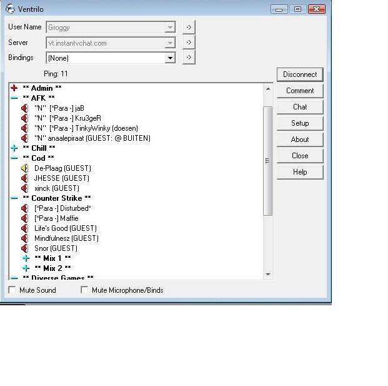Click arrow button next to Bindings
Screen dimensions: 388x386
189,58
